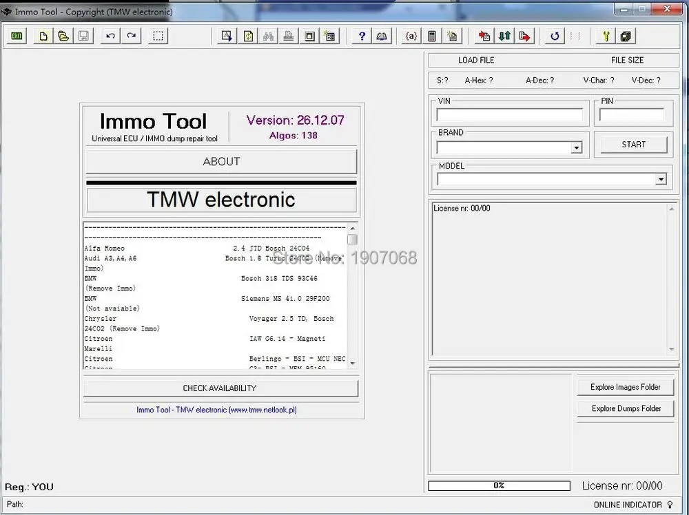The height and width of the screenshot is (515, 689).
Task: Click 'Siemens MS 41.0 29F200' text
Action: point(285,299)
